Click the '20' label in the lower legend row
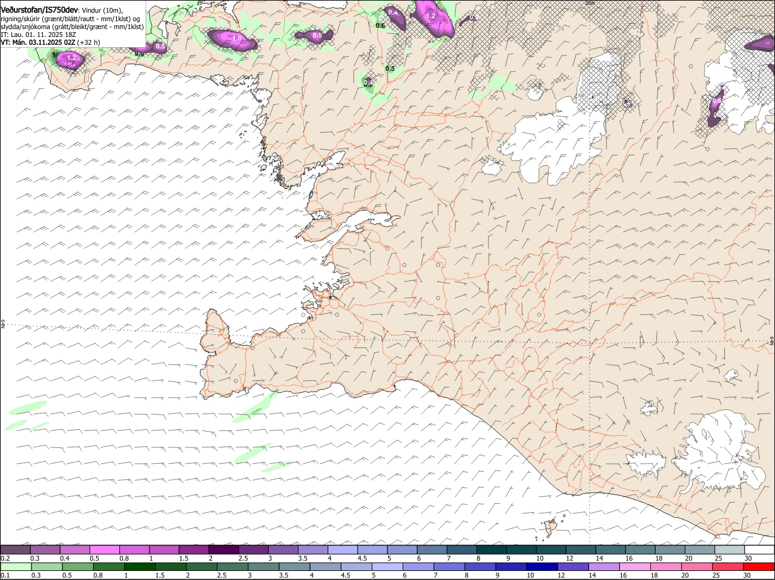Screen dimensions: 775x580 point(685,575)
